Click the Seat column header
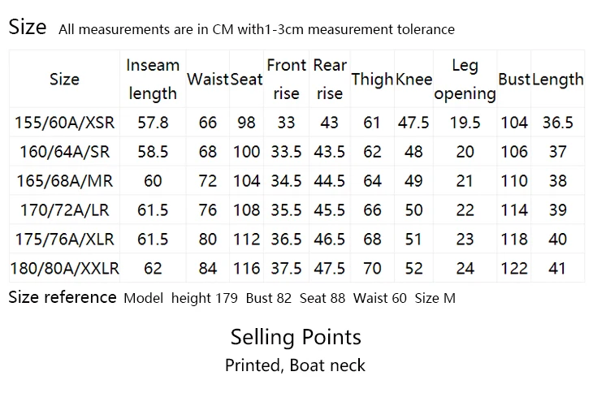Viewport: 593px width, 406px height. (246, 79)
